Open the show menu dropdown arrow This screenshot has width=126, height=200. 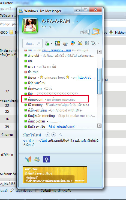click(98, 43)
